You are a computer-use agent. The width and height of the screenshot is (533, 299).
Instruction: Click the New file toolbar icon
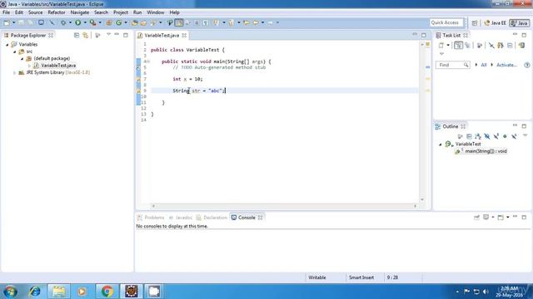pos(7,22)
